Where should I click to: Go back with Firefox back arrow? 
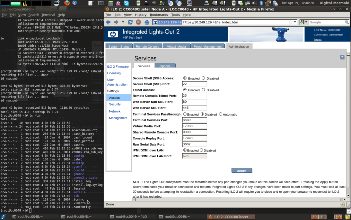108,22
